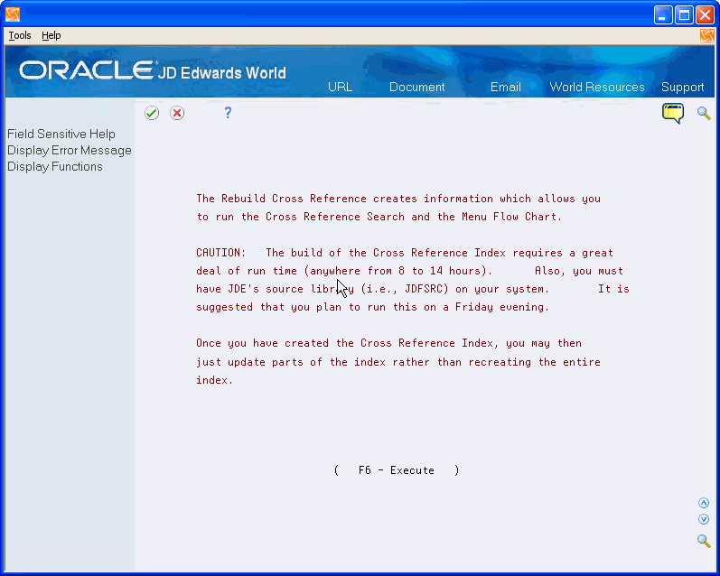This screenshot has width=720, height=576.
Task: Click the green checkmark OK icon
Action: coord(152,113)
